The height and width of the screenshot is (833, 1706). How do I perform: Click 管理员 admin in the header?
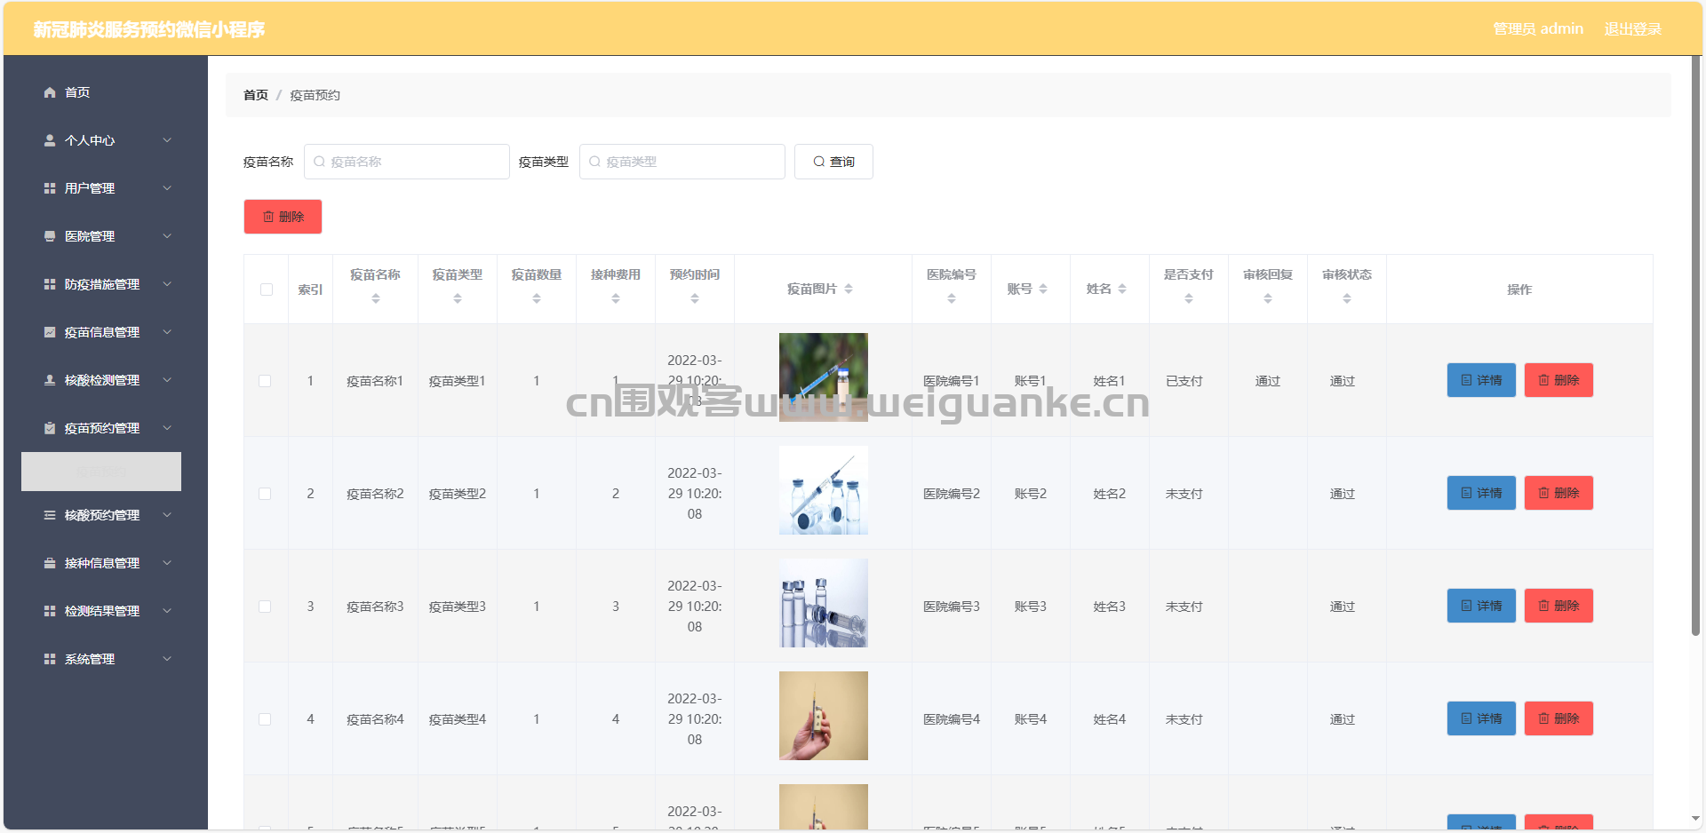(1538, 29)
